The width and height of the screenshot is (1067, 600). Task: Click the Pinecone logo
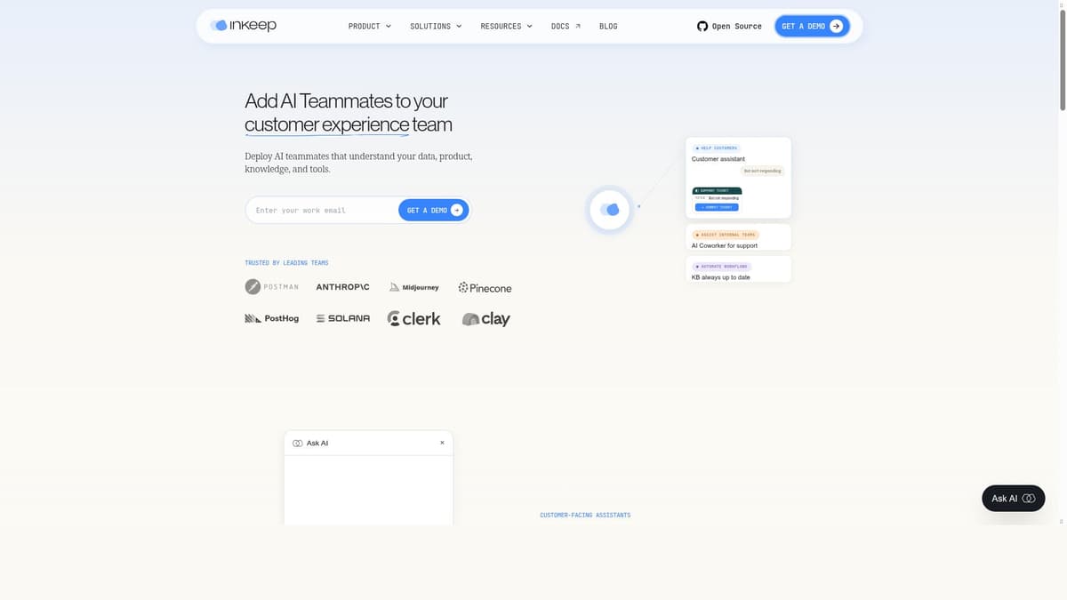click(485, 288)
